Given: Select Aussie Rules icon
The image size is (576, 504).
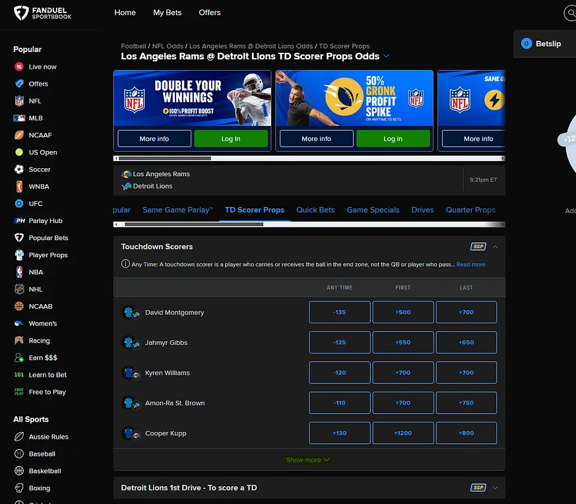Looking at the screenshot, I should (19, 437).
